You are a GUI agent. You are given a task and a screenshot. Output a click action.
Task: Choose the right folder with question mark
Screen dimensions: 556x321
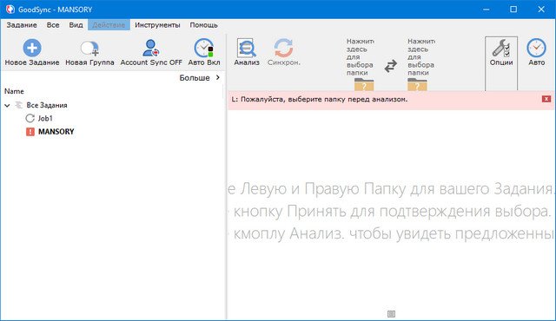417,84
